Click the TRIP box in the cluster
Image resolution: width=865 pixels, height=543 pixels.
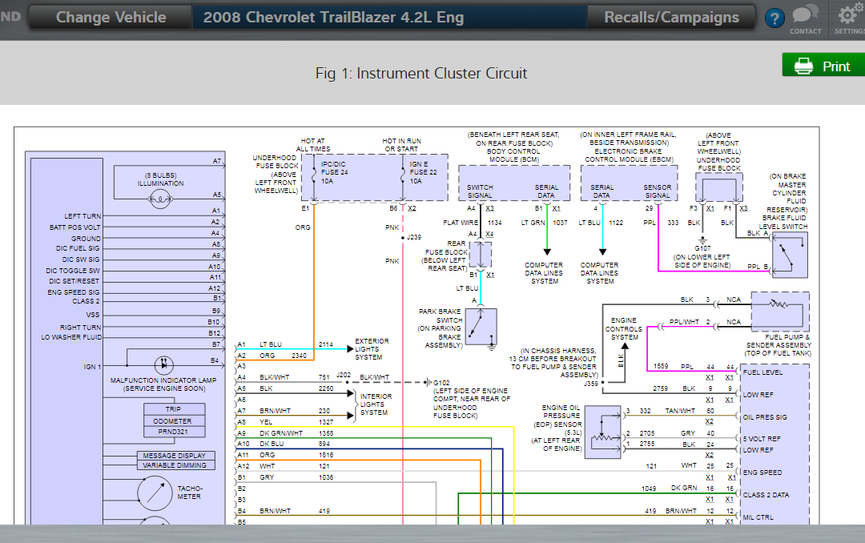(173, 409)
